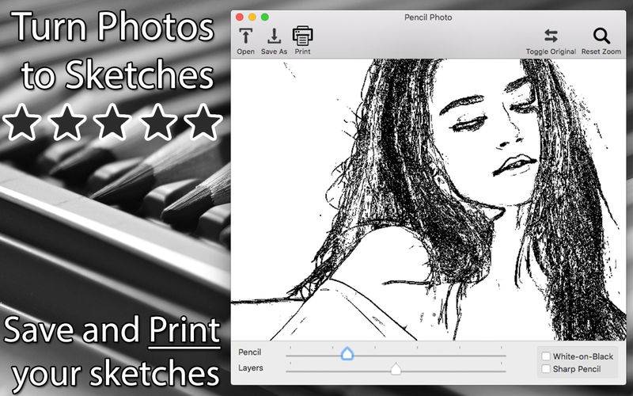Enable the White-on-Black checkbox
633x396 pixels.
(546, 356)
